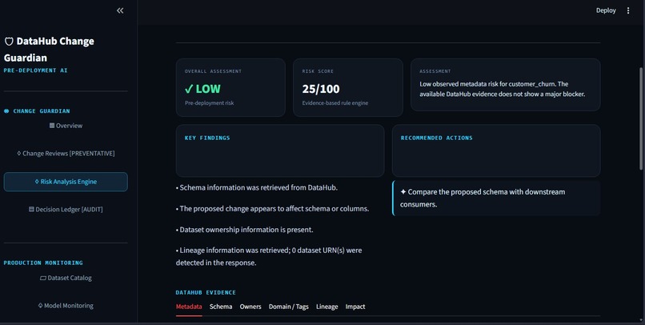Click the PRODUCTION MONITORING sidebar section label
This screenshot has width=645, height=325.
point(43,263)
